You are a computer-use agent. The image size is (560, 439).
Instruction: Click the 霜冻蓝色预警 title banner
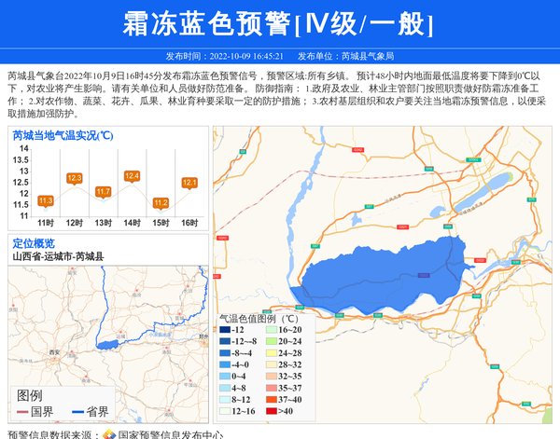coord(280,24)
